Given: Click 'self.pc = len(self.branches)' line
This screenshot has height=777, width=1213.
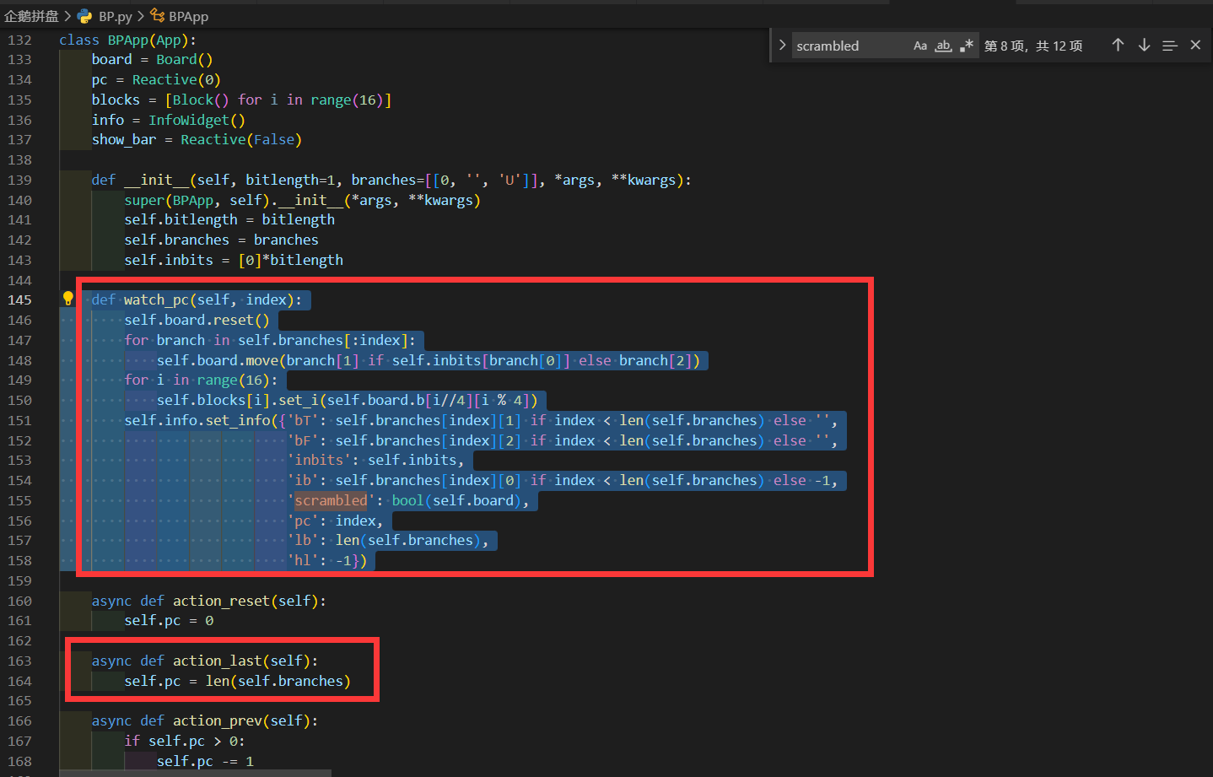Looking at the screenshot, I should pos(237,681).
